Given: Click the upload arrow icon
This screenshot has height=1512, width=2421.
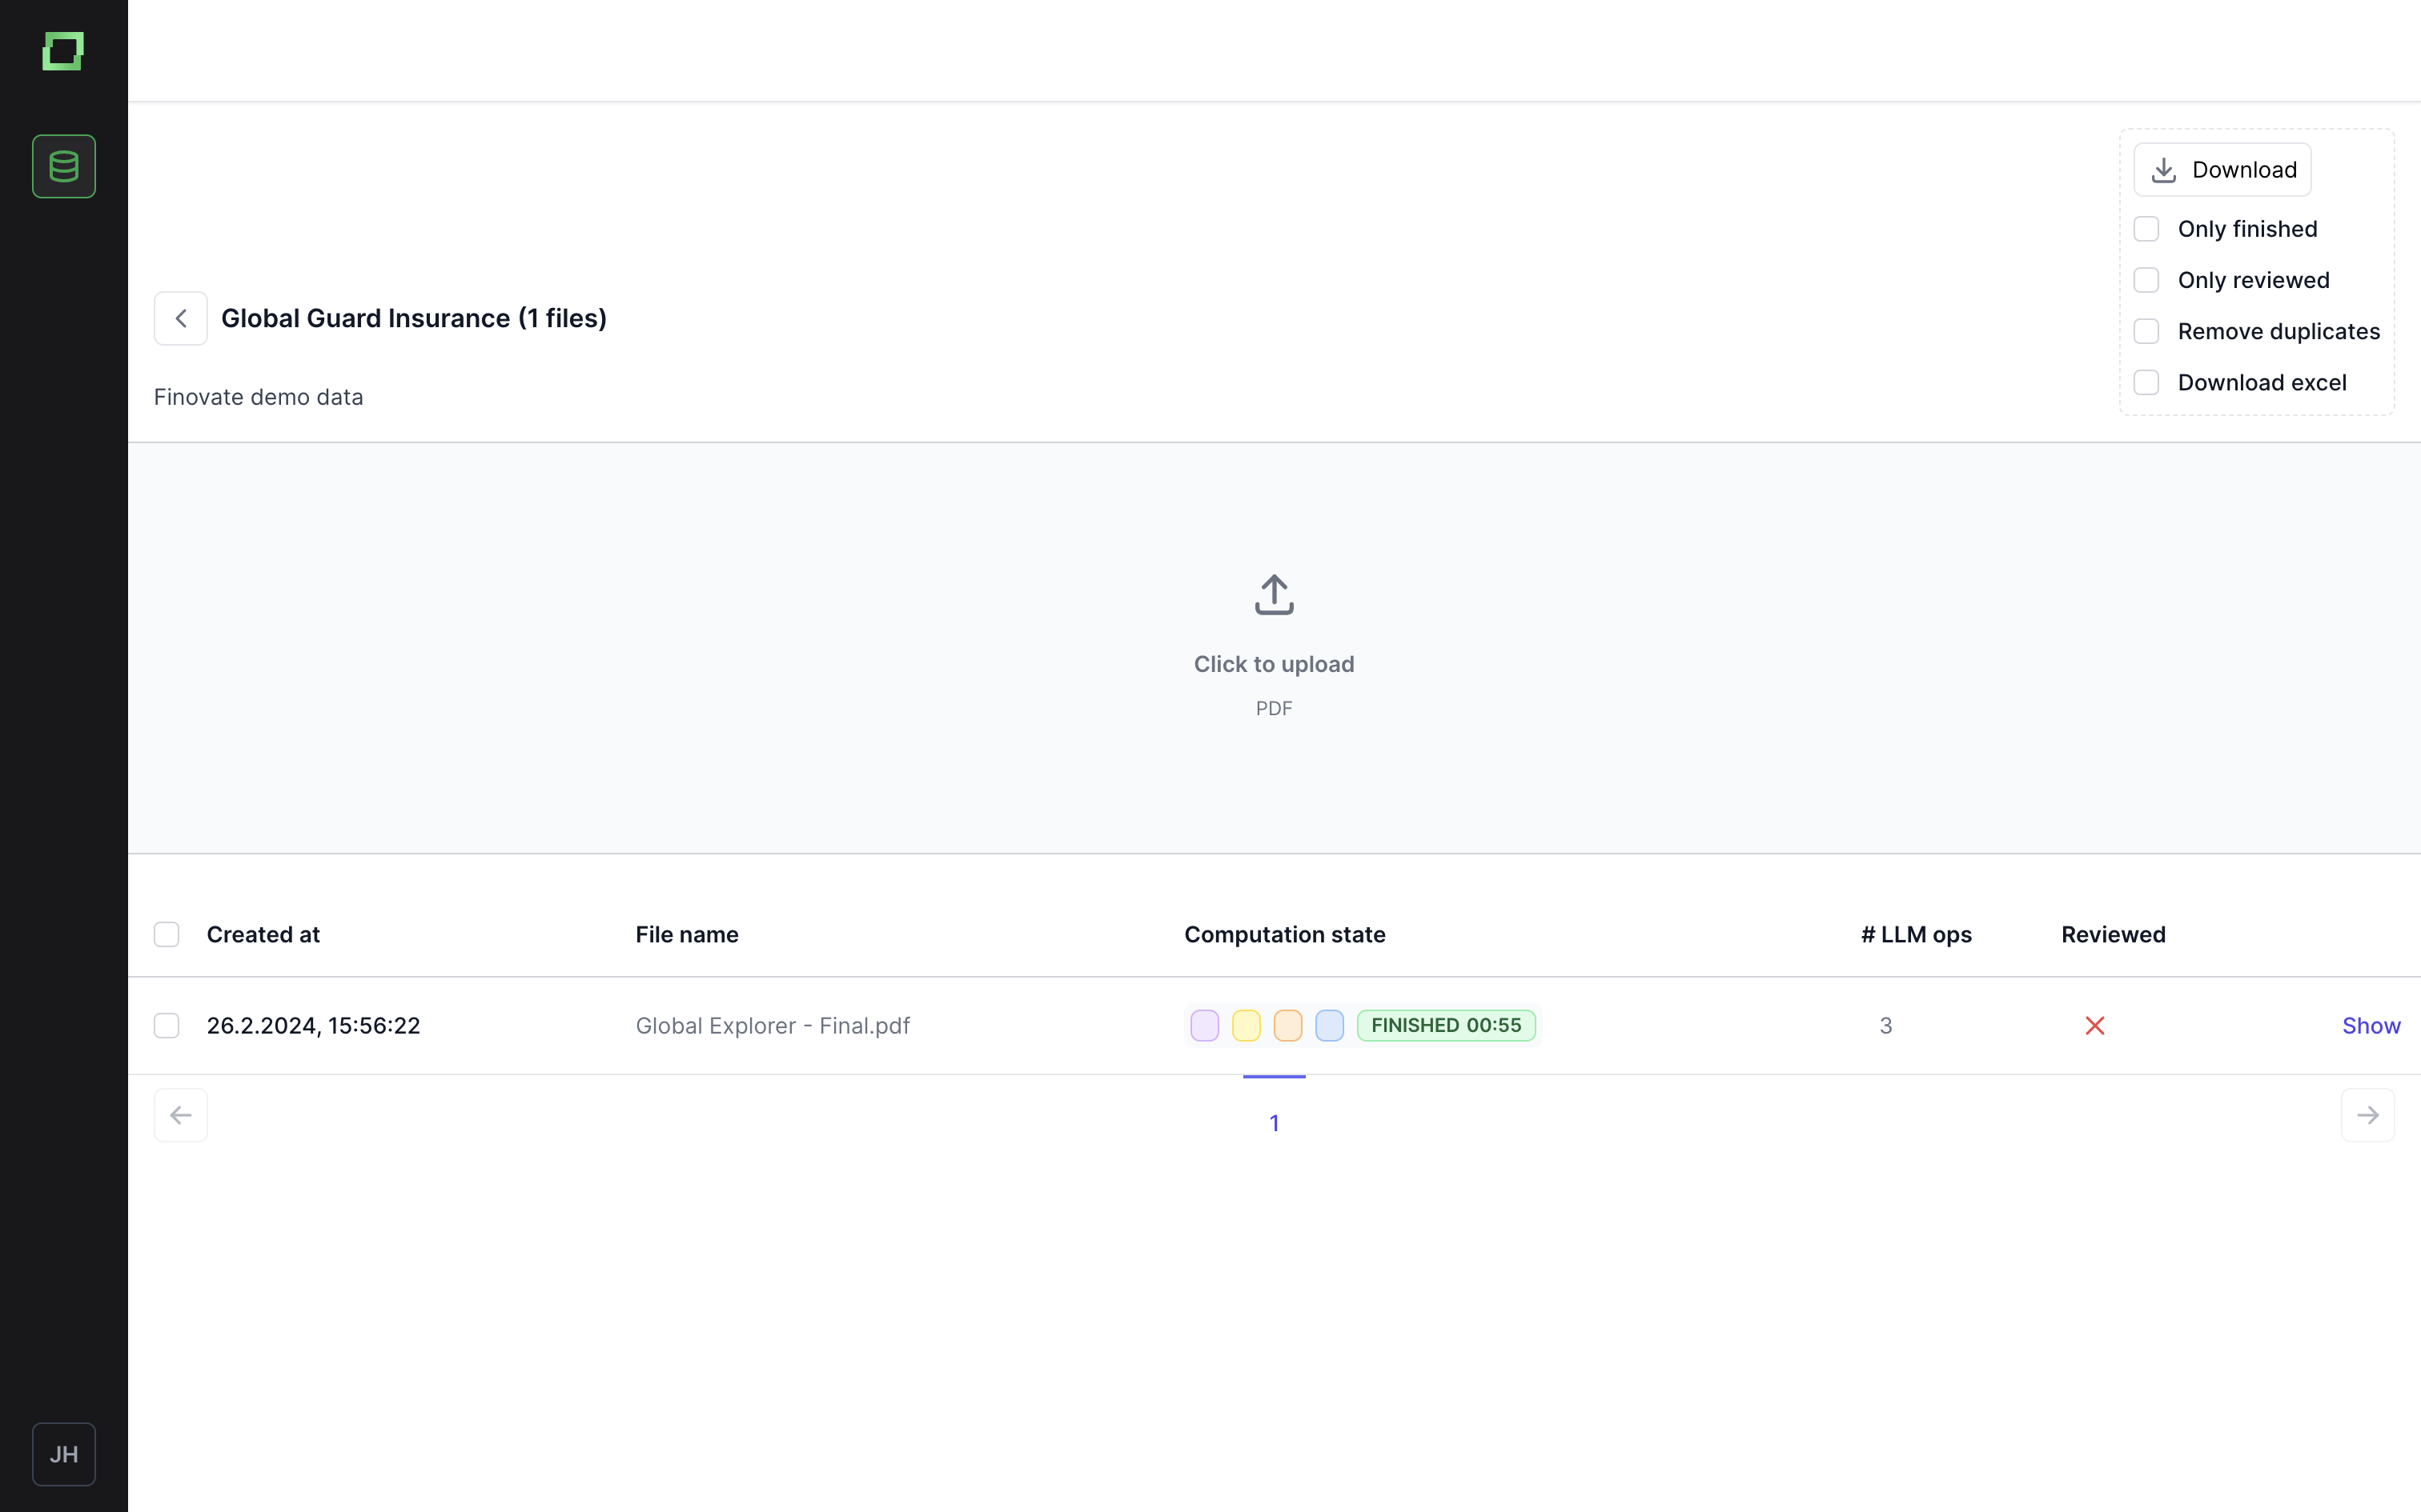Looking at the screenshot, I should [x=1274, y=595].
